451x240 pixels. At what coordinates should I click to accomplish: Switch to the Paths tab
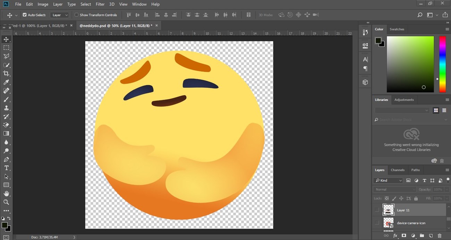(x=416, y=170)
